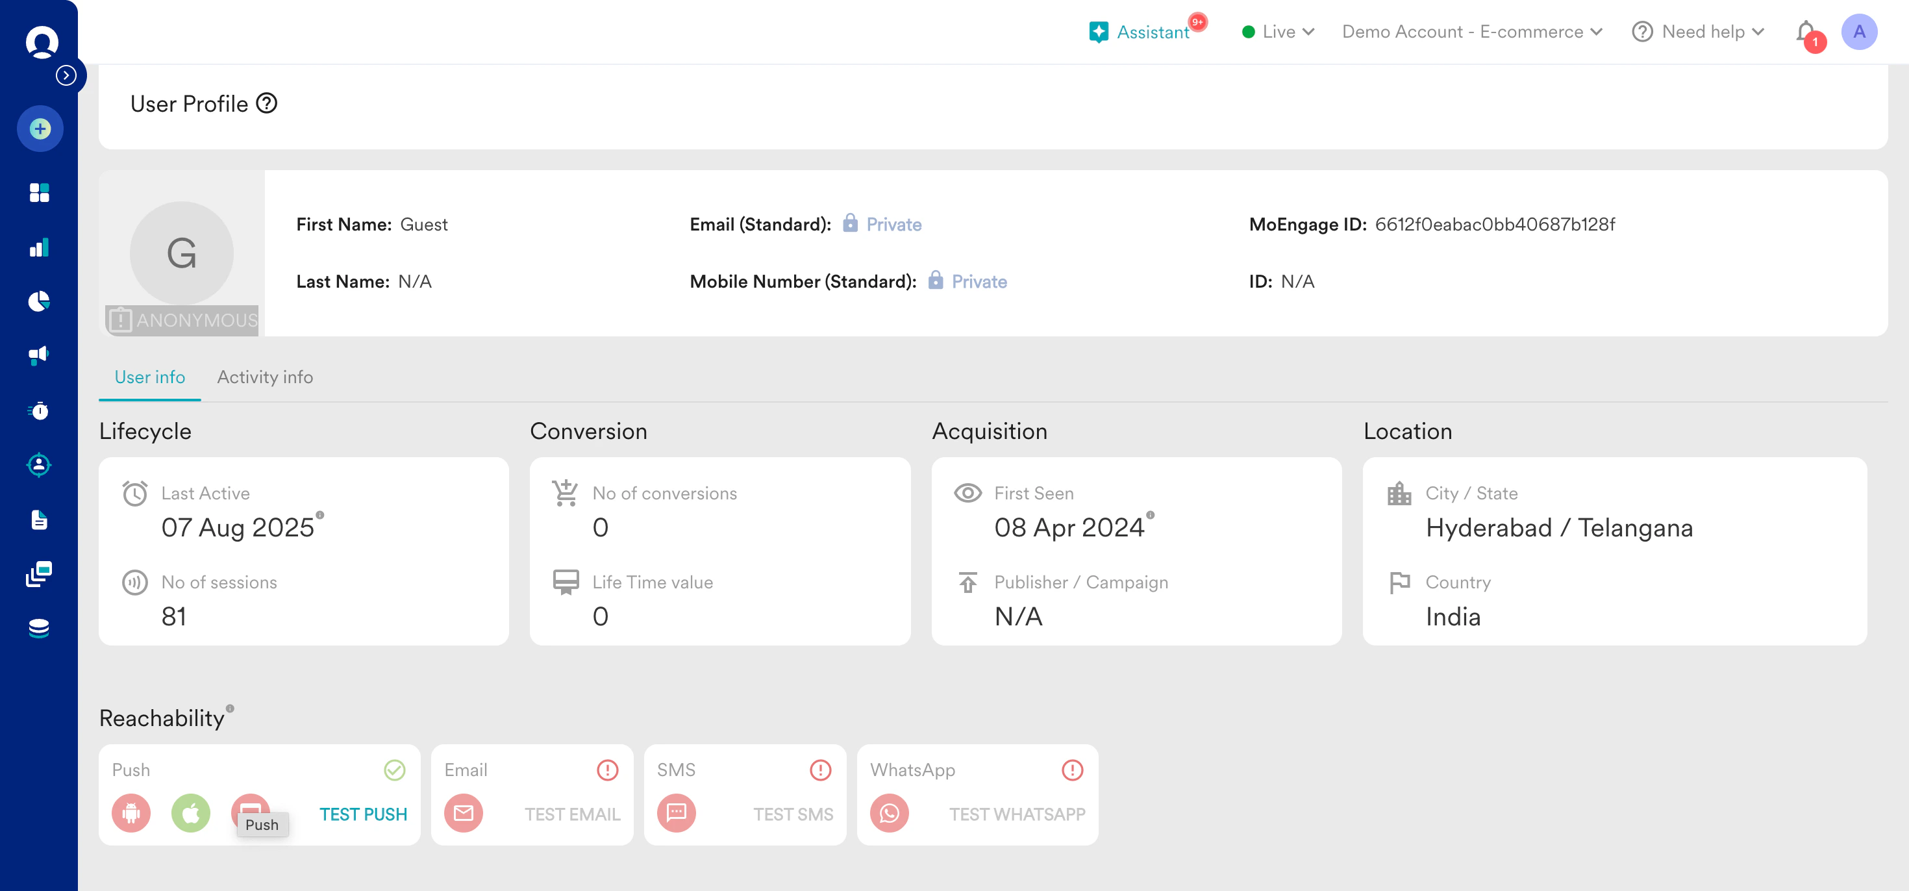Click the Apple iOS push icon
This screenshot has width=1909, height=891.
(x=190, y=813)
